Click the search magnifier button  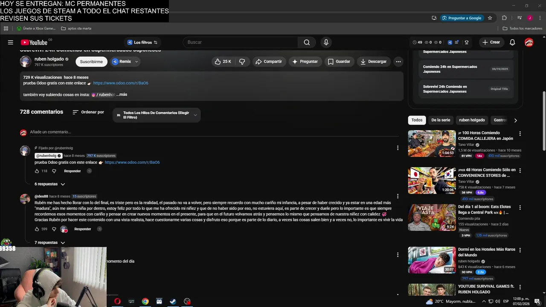pyautogui.click(x=307, y=42)
